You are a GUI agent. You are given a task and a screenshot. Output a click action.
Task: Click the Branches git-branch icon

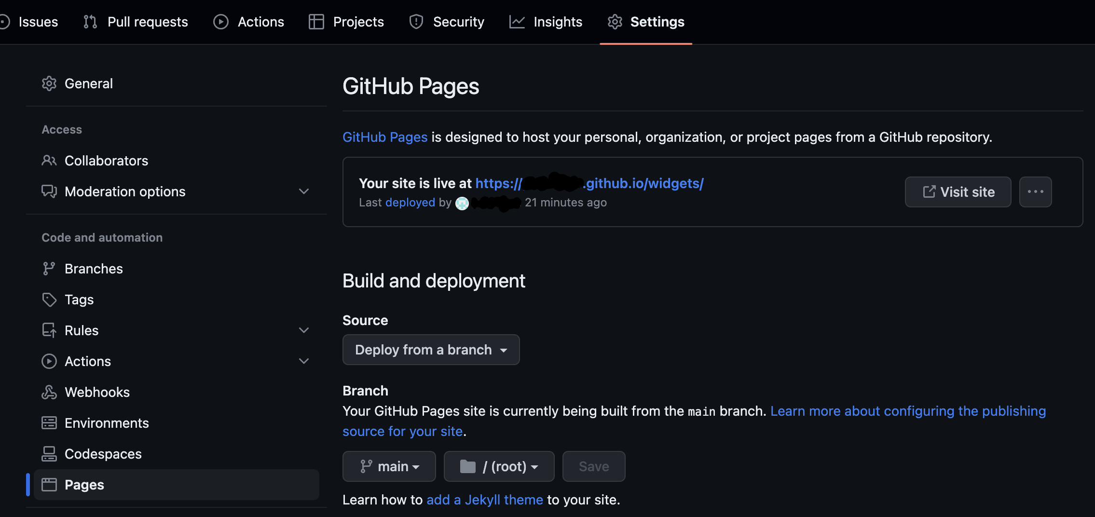coord(49,269)
